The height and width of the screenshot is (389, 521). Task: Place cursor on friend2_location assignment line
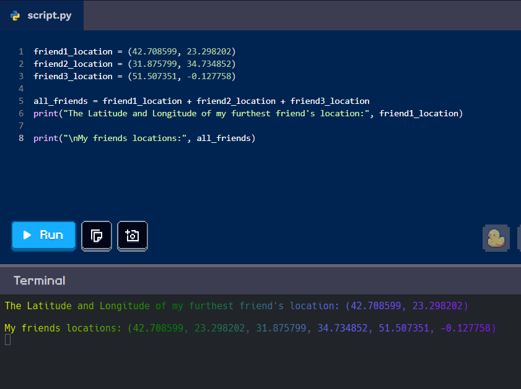tap(134, 64)
